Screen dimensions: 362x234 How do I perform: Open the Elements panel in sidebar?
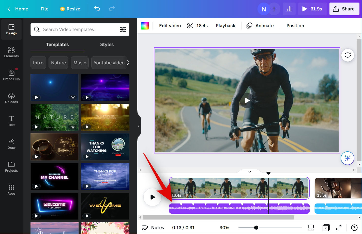click(11, 52)
